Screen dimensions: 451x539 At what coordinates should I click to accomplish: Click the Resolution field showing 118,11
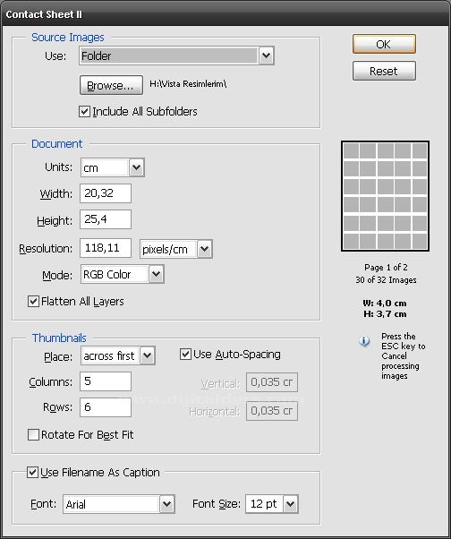click(106, 248)
